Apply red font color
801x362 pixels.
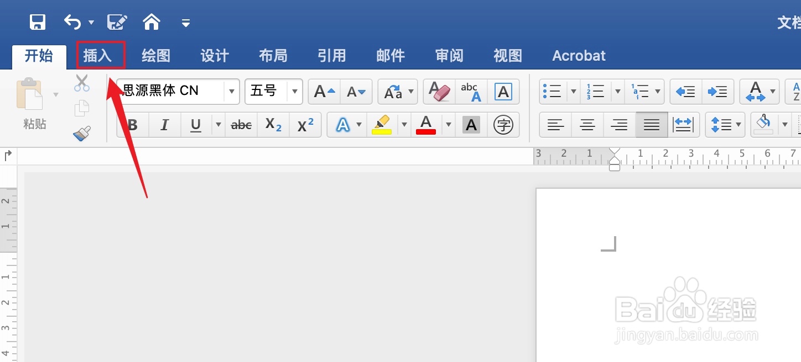click(x=426, y=125)
